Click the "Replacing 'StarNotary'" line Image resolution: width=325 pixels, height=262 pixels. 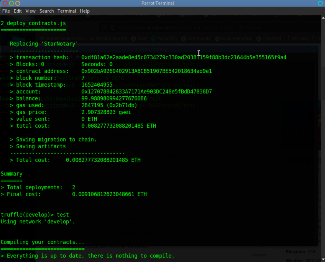click(x=44, y=44)
